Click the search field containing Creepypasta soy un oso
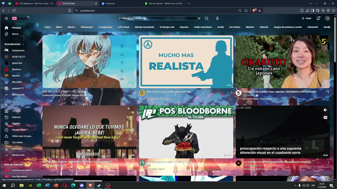Image resolution: width=337 pixels, height=189 pixels. coord(158,18)
